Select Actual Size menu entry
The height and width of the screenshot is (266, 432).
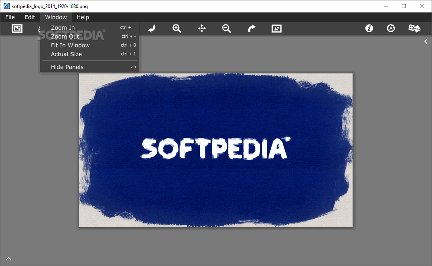[x=89, y=54]
